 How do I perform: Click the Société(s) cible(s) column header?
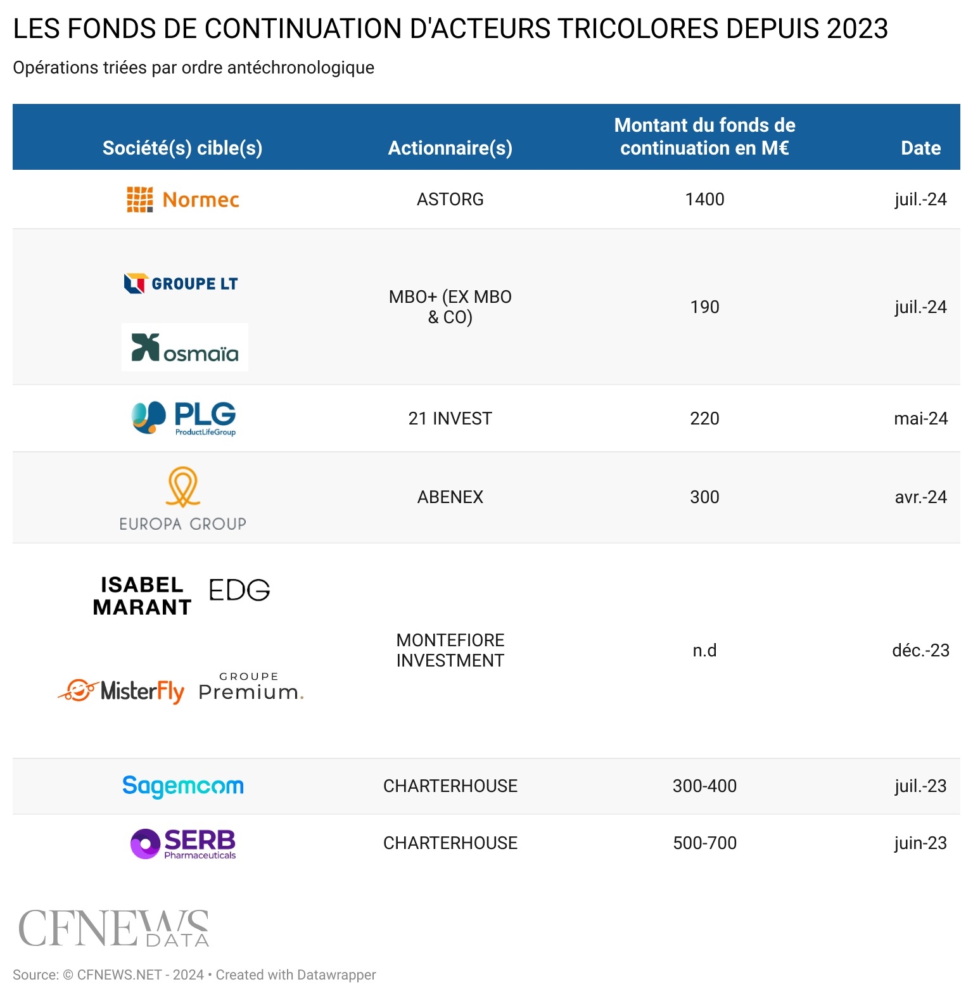182,148
